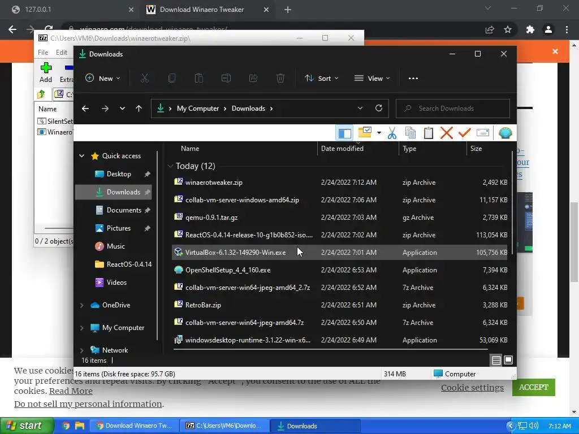Click the red X Delete icon

click(447, 133)
